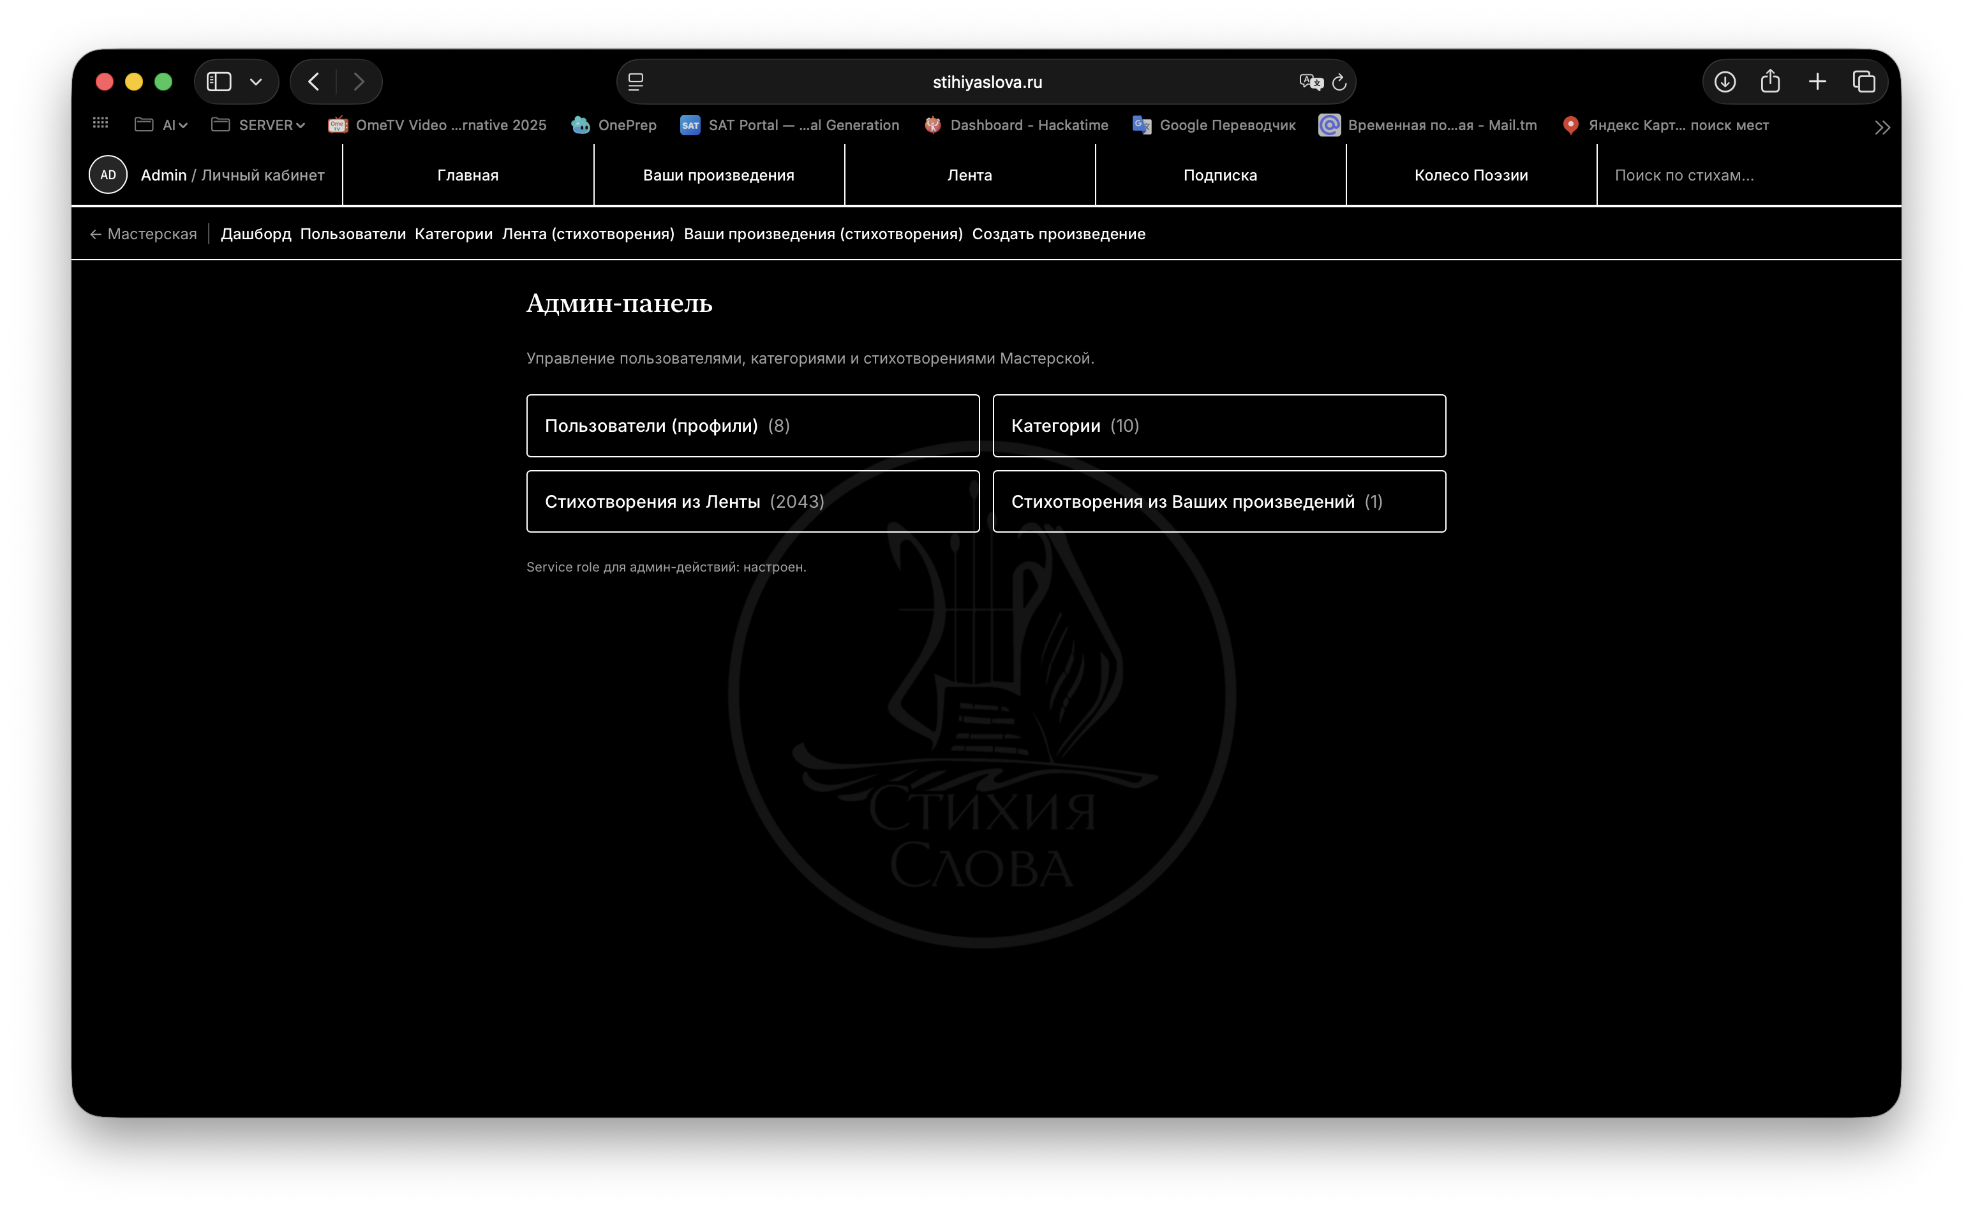Show the tab overview icon
Image resolution: width=1973 pixels, height=1212 pixels.
(1864, 82)
